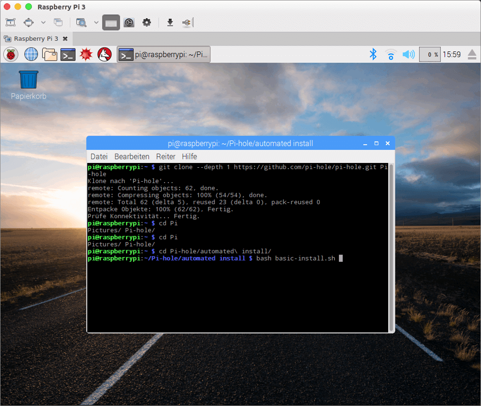Open Mathematica red spiky icon

tap(86, 54)
